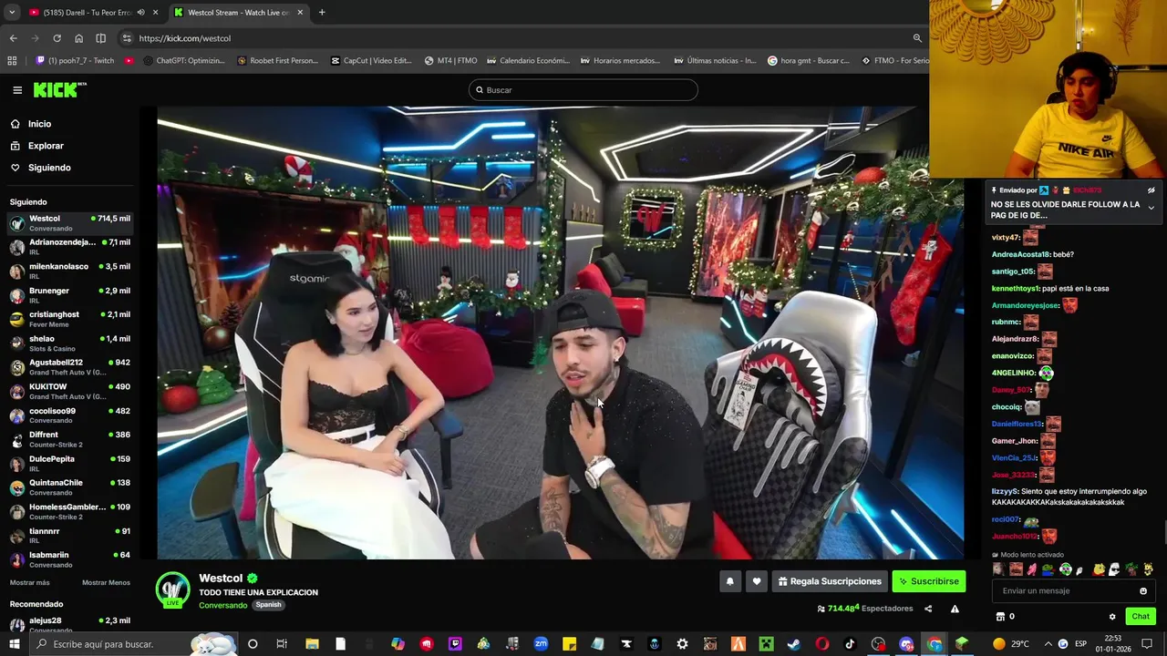This screenshot has height=656, width=1167.
Task: Go to the browser home page
Action: (78, 38)
